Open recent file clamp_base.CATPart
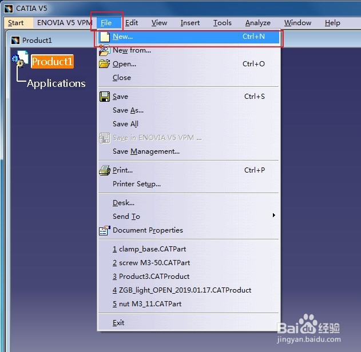 [x=189, y=249]
